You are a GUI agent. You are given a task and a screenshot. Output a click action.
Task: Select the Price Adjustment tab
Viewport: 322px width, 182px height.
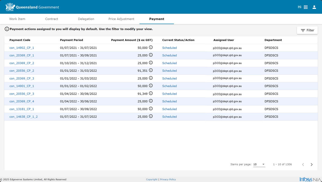point(121,19)
